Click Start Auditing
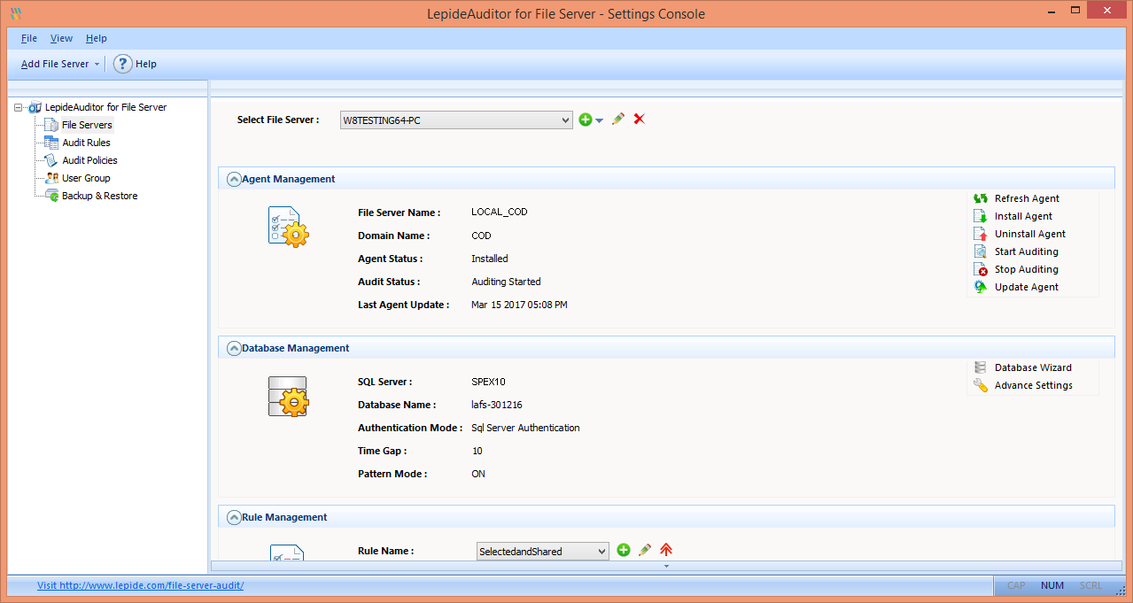Image resolution: width=1133 pixels, height=603 pixels. (x=1026, y=251)
